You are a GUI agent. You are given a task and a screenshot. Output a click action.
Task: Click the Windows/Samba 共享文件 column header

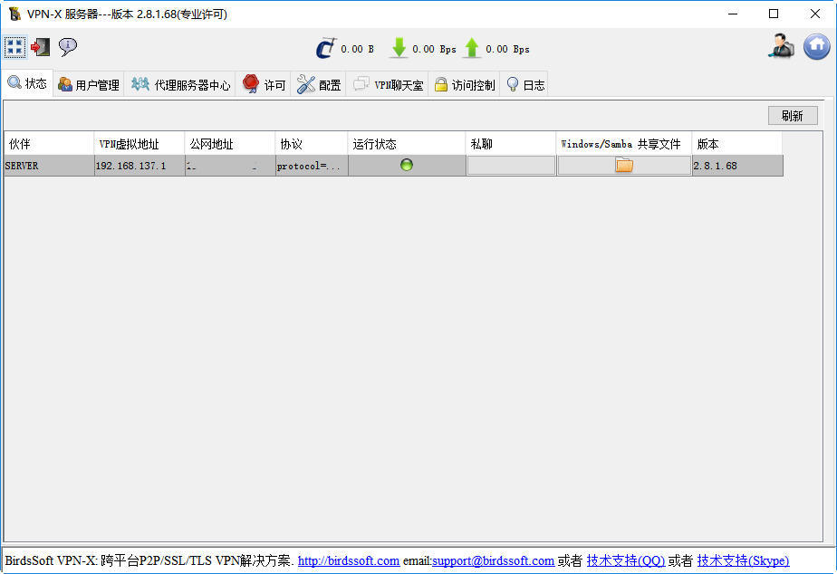[x=624, y=143]
